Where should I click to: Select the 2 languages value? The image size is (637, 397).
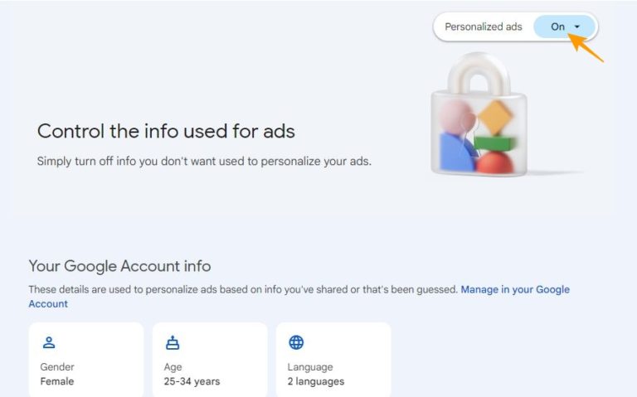pyautogui.click(x=316, y=381)
